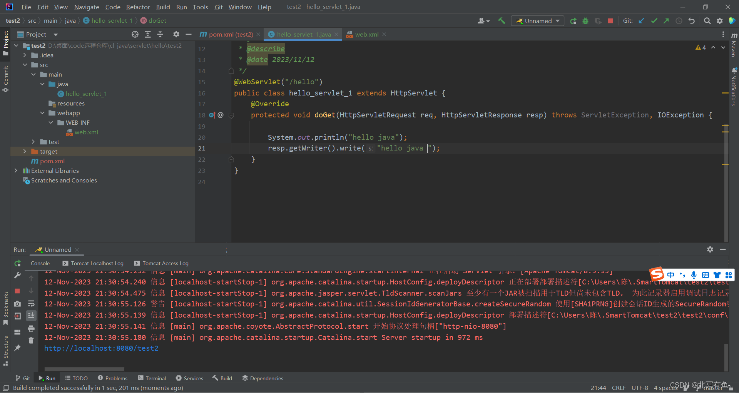Click the select opened file target icon
This screenshot has height=393, width=739.
pos(135,34)
